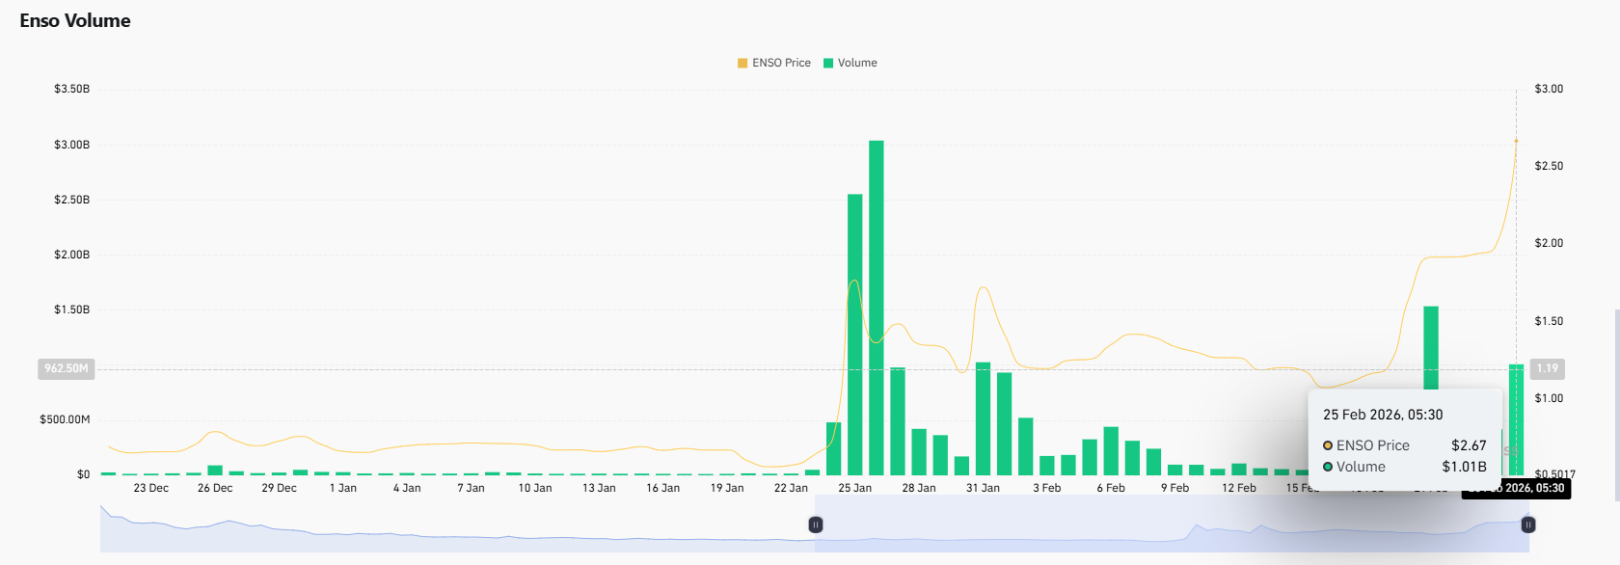Click the green Volume legend square
1620x565 pixels.
tap(828, 63)
